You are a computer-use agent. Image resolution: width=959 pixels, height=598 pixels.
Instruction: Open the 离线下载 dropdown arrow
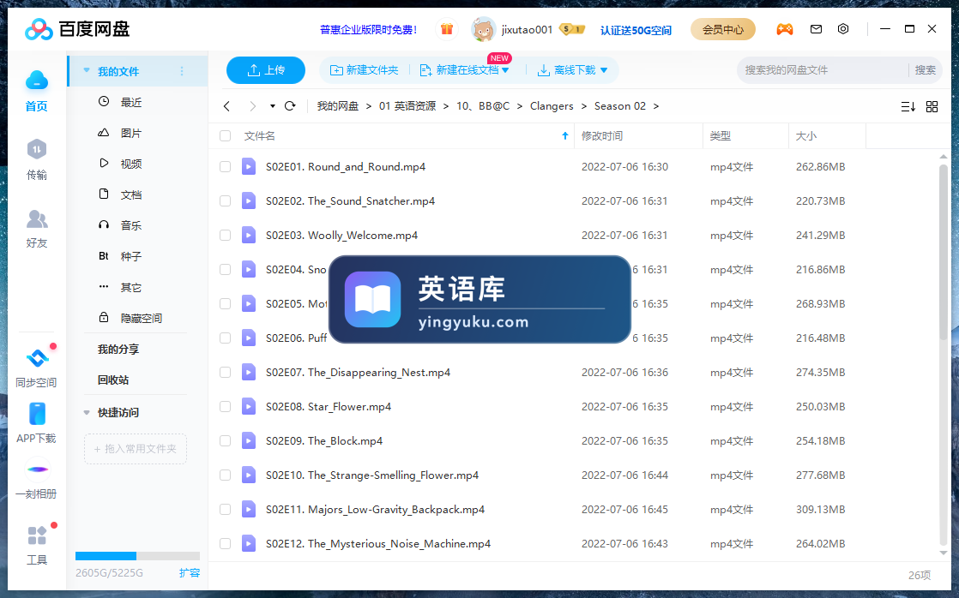(604, 70)
